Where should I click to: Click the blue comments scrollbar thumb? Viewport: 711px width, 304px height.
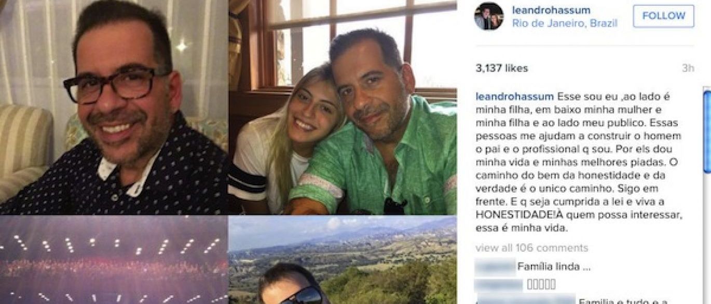coord(707,132)
